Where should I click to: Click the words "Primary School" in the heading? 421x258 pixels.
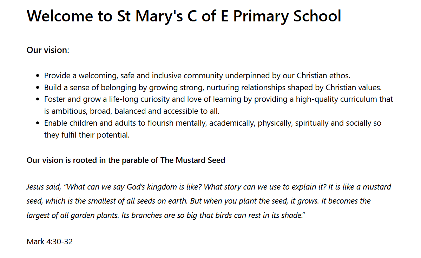(287, 16)
